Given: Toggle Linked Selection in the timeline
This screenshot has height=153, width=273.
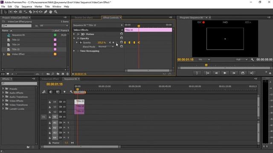Looking at the screenshot, I should pos(58,92).
